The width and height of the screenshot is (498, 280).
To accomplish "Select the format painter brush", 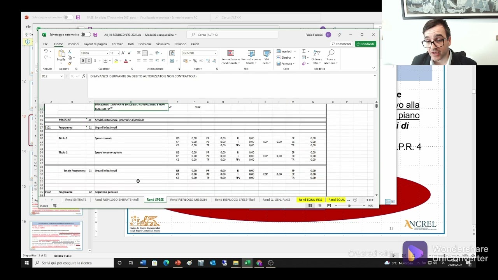I will [70, 63].
